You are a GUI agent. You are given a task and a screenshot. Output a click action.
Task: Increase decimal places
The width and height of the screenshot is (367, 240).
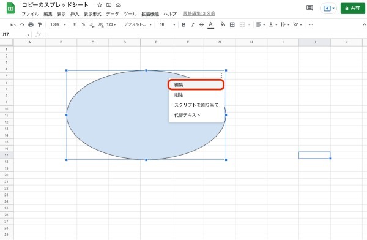(x=101, y=24)
